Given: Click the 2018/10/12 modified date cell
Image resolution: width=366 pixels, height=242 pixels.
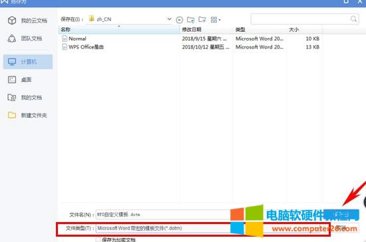Looking at the screenshot, I should 206,47.
